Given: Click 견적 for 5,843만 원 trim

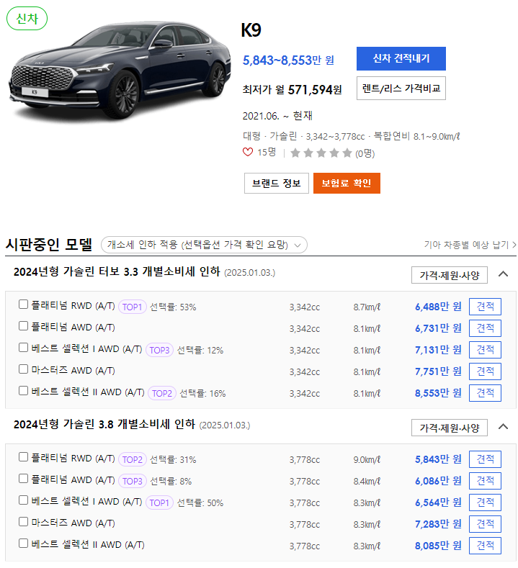Looking at the screenshot, I should click(x=485, y=459).
